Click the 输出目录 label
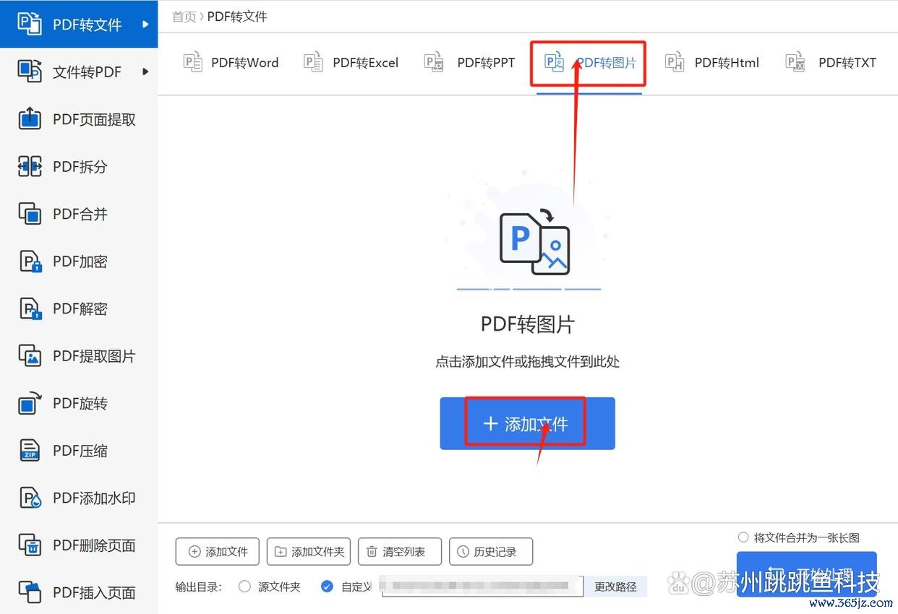This screenshot has width=898, height=614. tap(198, 587)
